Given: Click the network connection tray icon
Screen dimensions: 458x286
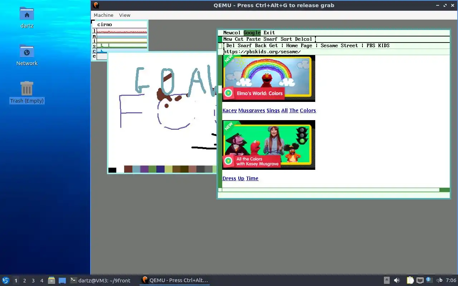Looking at the screenshot, I should (x=420, y=280).
